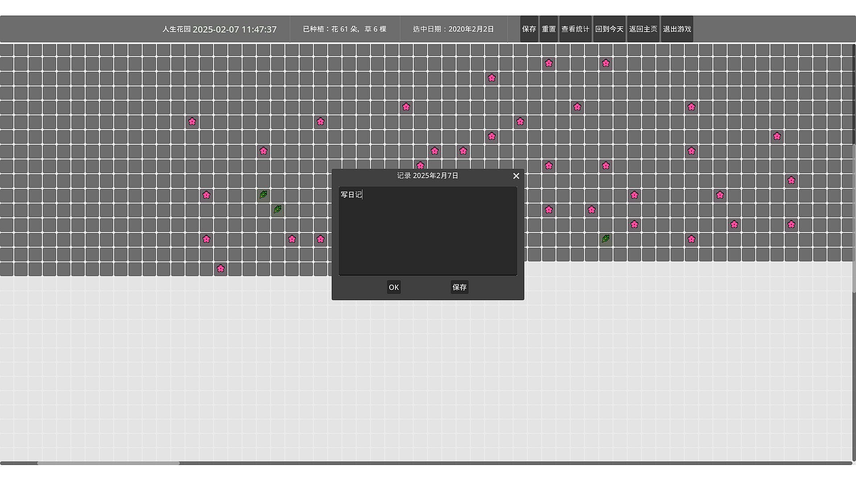This screenshot has height=481, width=856.
Task: Focus the diary text area containing 写日记
Action: click(428, 231)
